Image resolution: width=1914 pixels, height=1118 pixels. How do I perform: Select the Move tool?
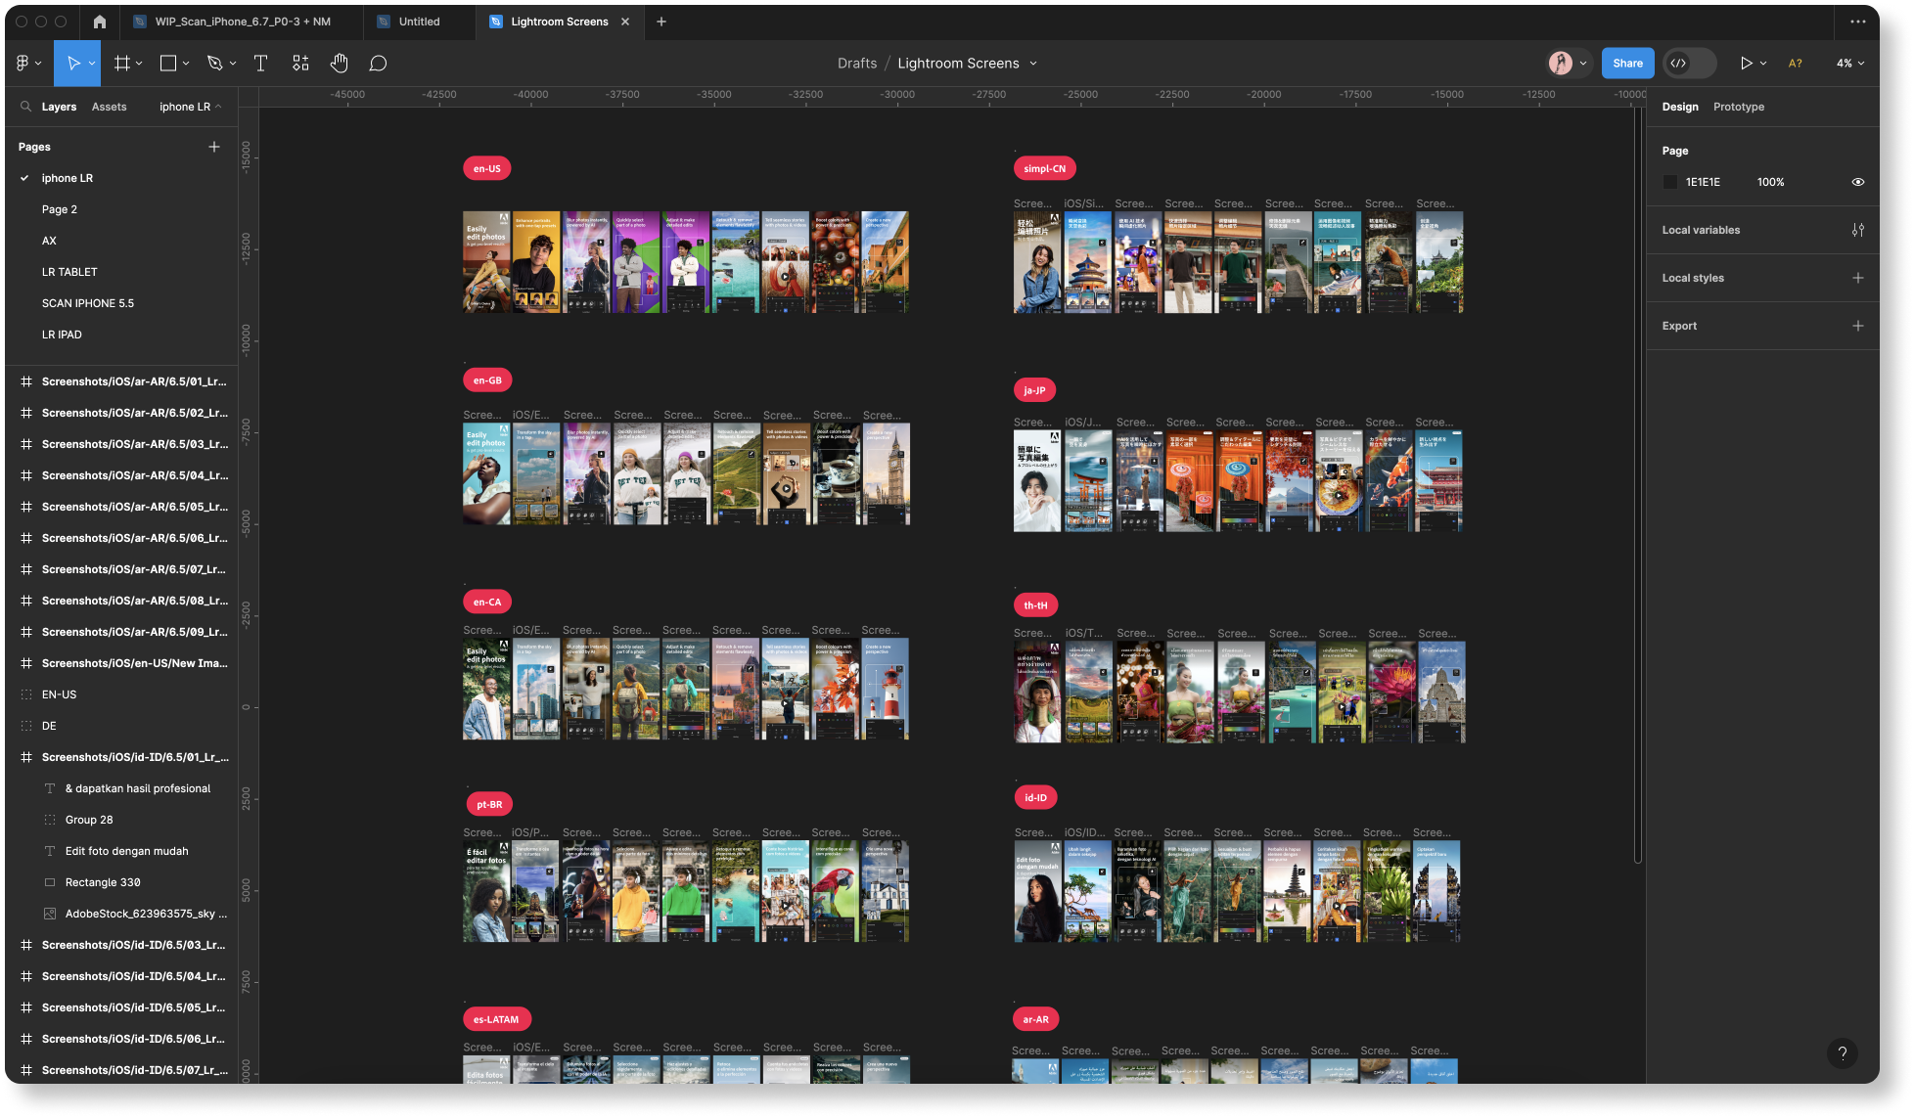click(73, 64)
